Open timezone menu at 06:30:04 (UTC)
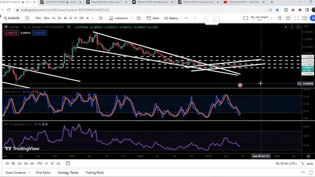 tap(286, 164)
